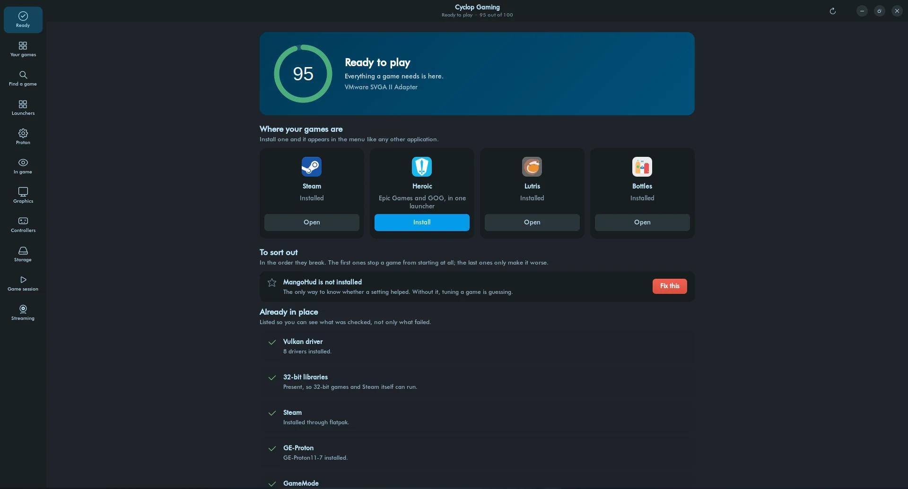Image resolution: width=908 pixels, height=489 pixels.
Task: Click the star icon beside MangoHud warning
Action: click(272, 283)
